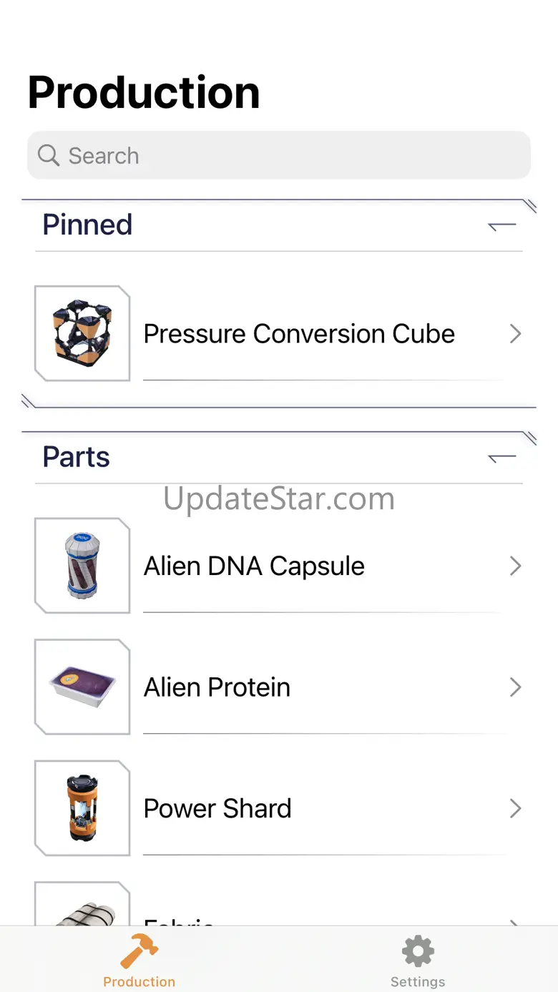This screenshot has height=992, width=558.
Task: Switch to the Settings tab label
Action: [x=418, y=981]
